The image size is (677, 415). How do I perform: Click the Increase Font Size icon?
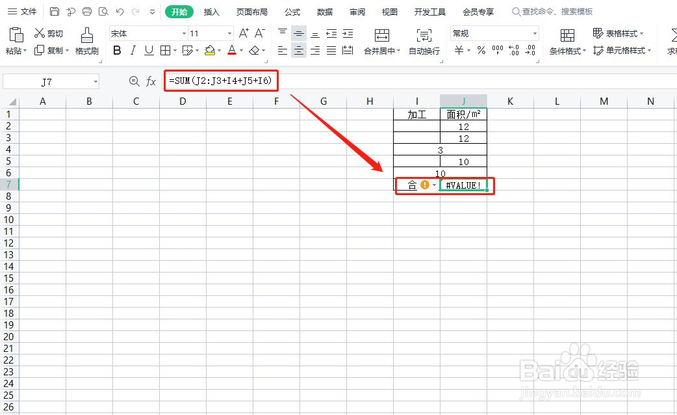click(243, 31)
